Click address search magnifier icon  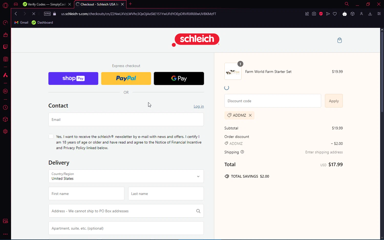pos(198,211)
